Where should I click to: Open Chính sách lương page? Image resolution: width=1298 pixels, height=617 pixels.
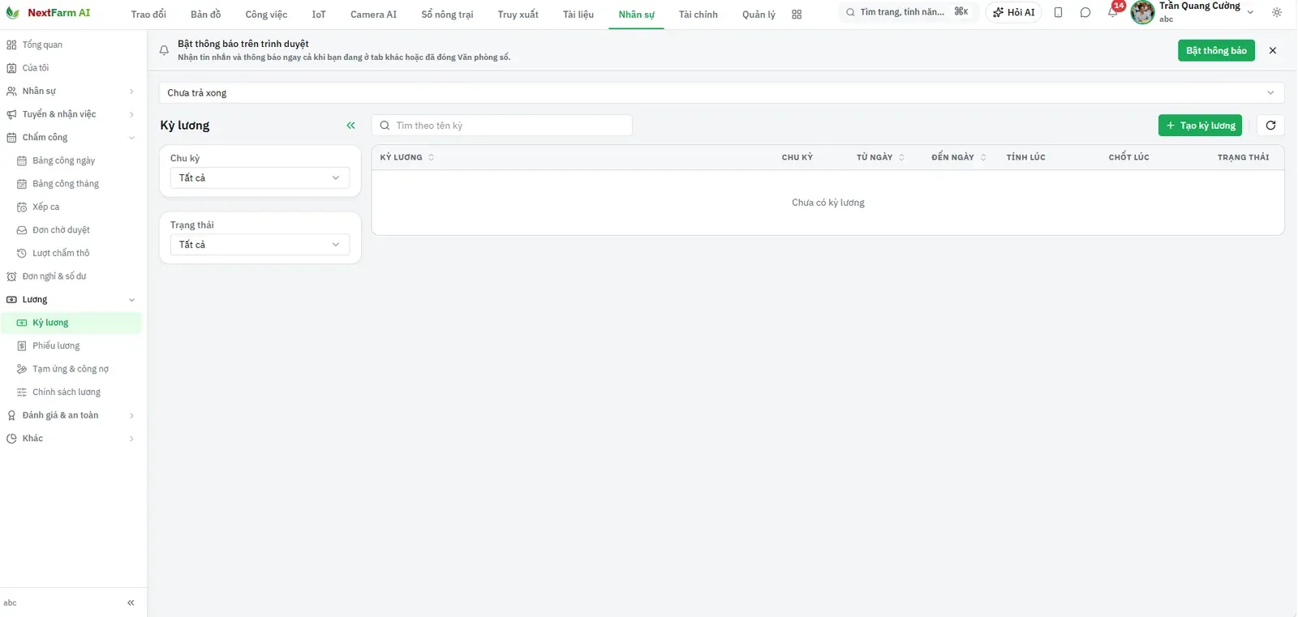(x=71, y=392)
